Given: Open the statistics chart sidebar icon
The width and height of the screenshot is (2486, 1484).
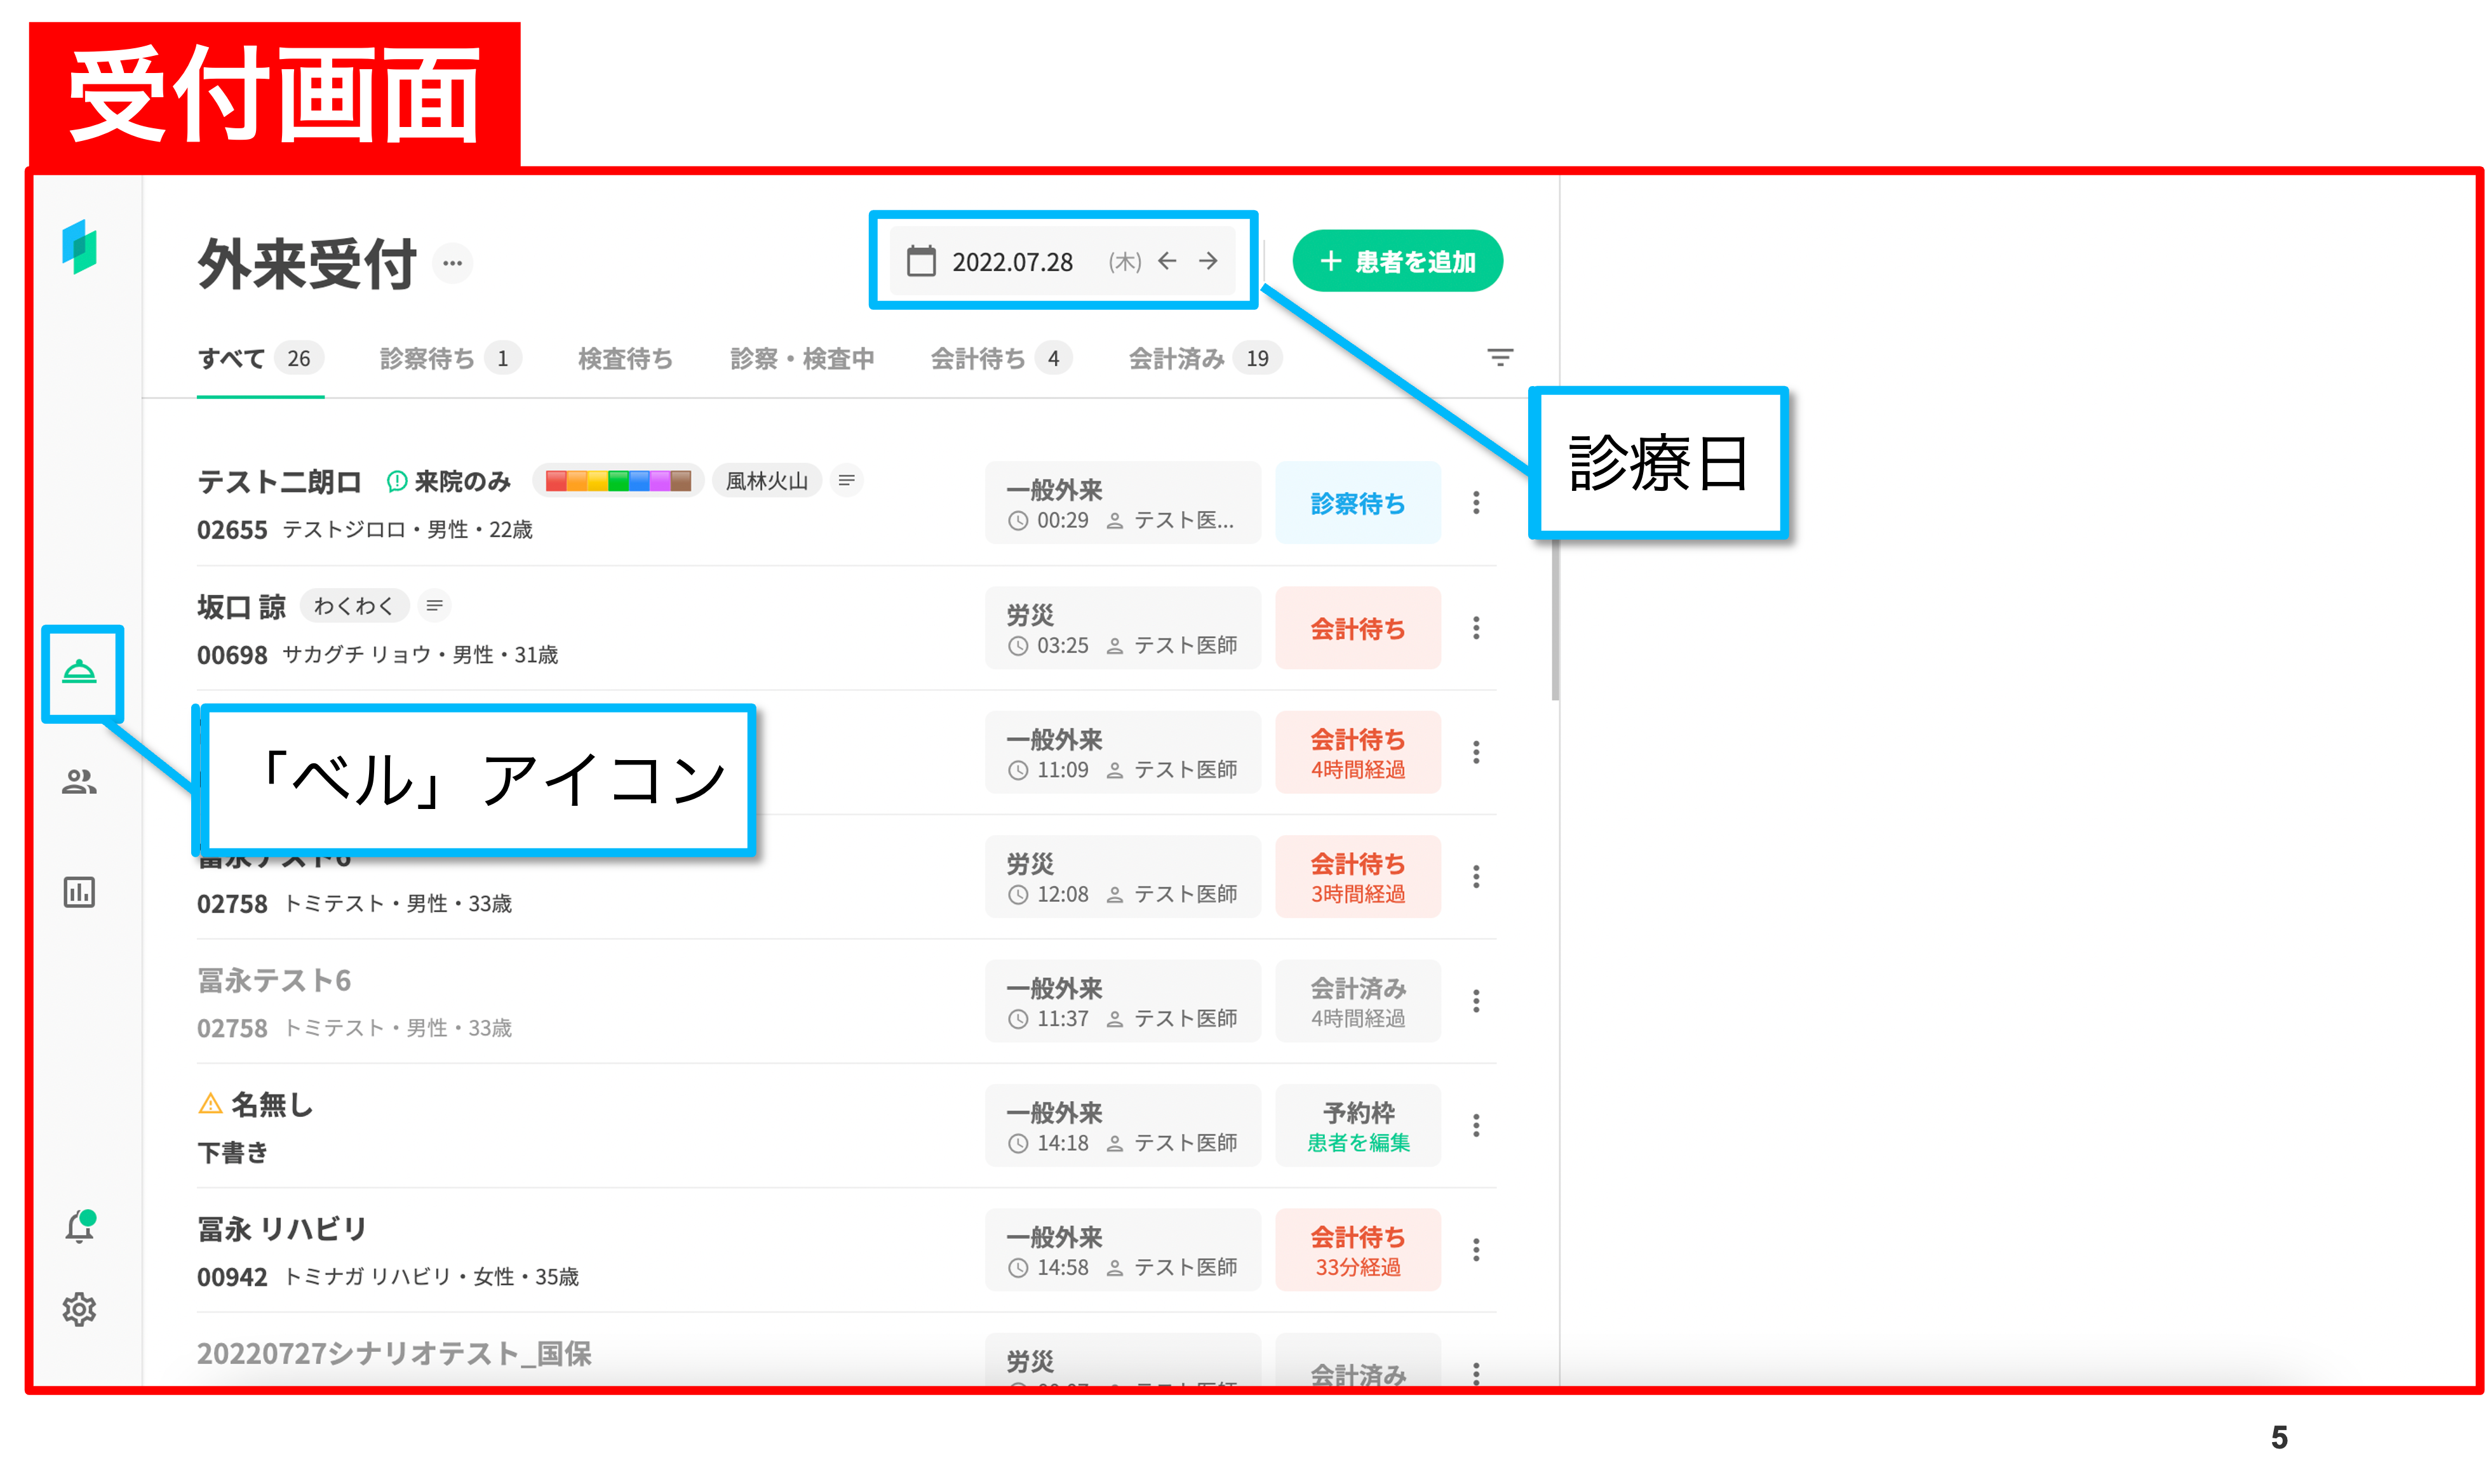Looking at the screenshot, I should [x=79, y=892].
